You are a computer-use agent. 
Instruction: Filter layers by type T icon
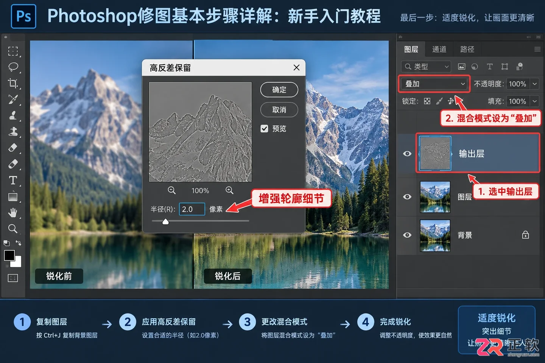point(489,67)
